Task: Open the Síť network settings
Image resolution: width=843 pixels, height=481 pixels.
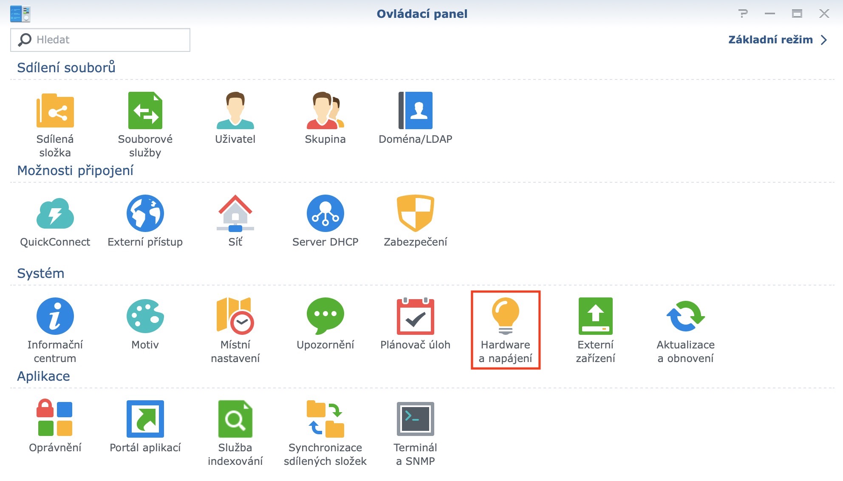Action: click(236, 217)
